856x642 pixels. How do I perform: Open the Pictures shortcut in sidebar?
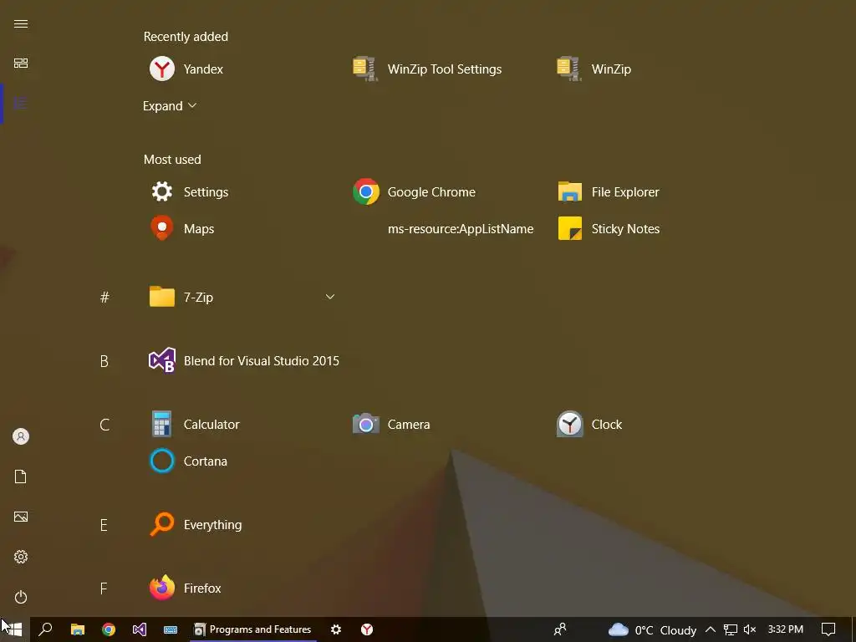[x=21, y=517]
